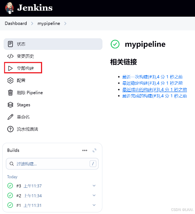Open build #2 link
The width and height of the screenshot is (195, 214).
pos(19,196)
